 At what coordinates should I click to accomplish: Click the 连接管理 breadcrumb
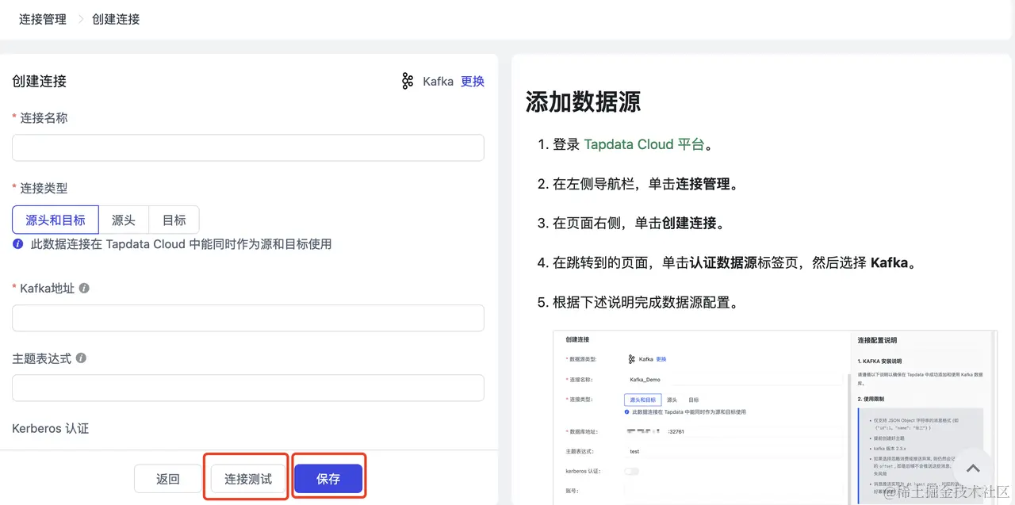tap(43, 19)
